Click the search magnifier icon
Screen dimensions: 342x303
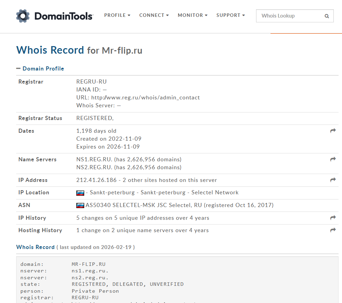[x=327, y=16]
